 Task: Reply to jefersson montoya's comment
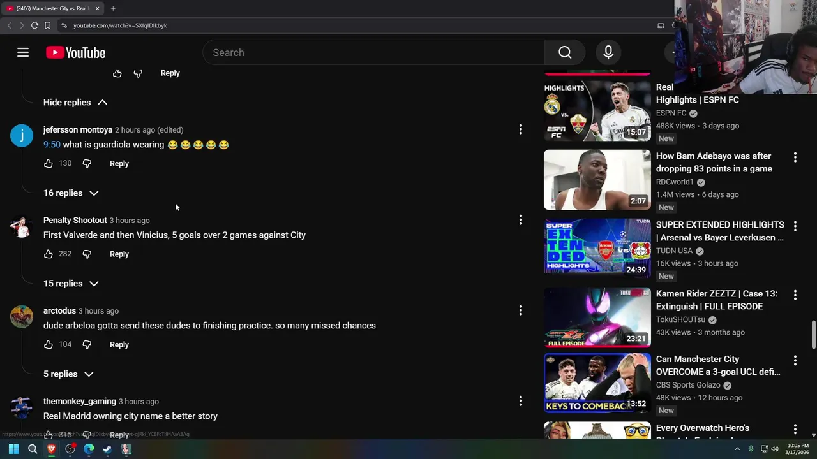point(119,164)
